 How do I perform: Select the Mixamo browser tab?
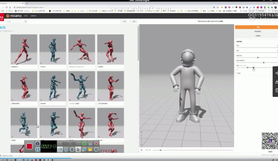(x=12, y=4)
